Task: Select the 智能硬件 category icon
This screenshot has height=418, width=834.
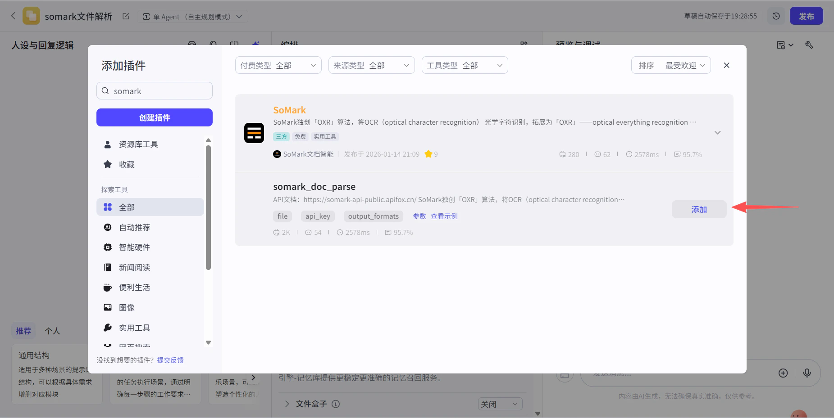Action: 107,247
